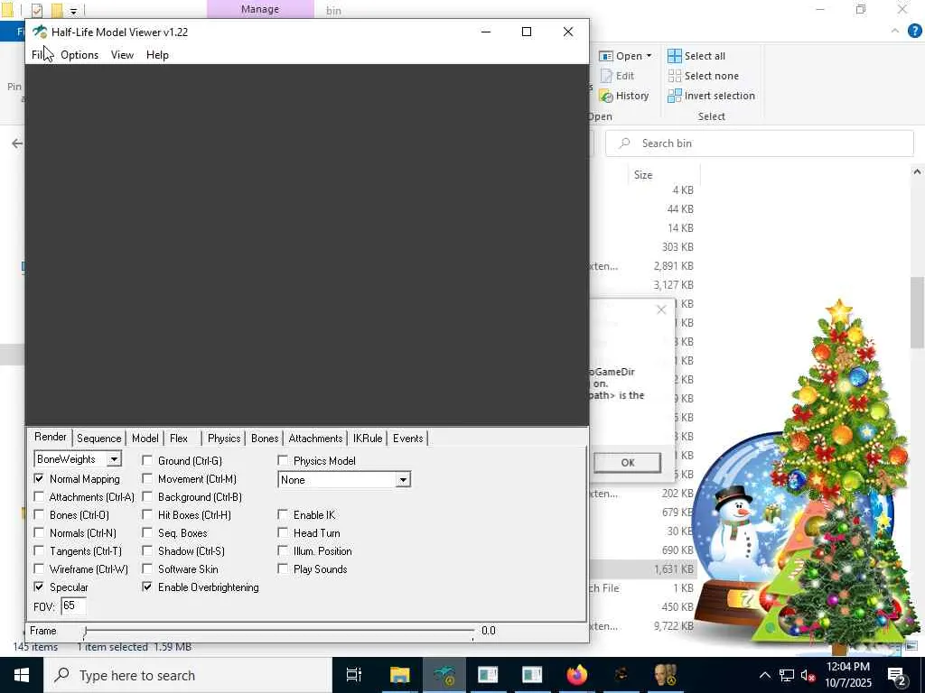This screenshot has height=693, width=925.
Task: Expand the Open dropdown arrow in Explorer
Action: coord(649,56)
